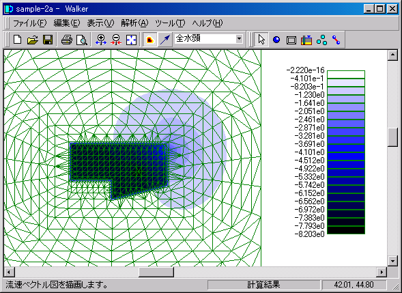Viewport: 402px width, 293px height.
Task: Zoom out with the minus magnifier
Action: (116, 40)
